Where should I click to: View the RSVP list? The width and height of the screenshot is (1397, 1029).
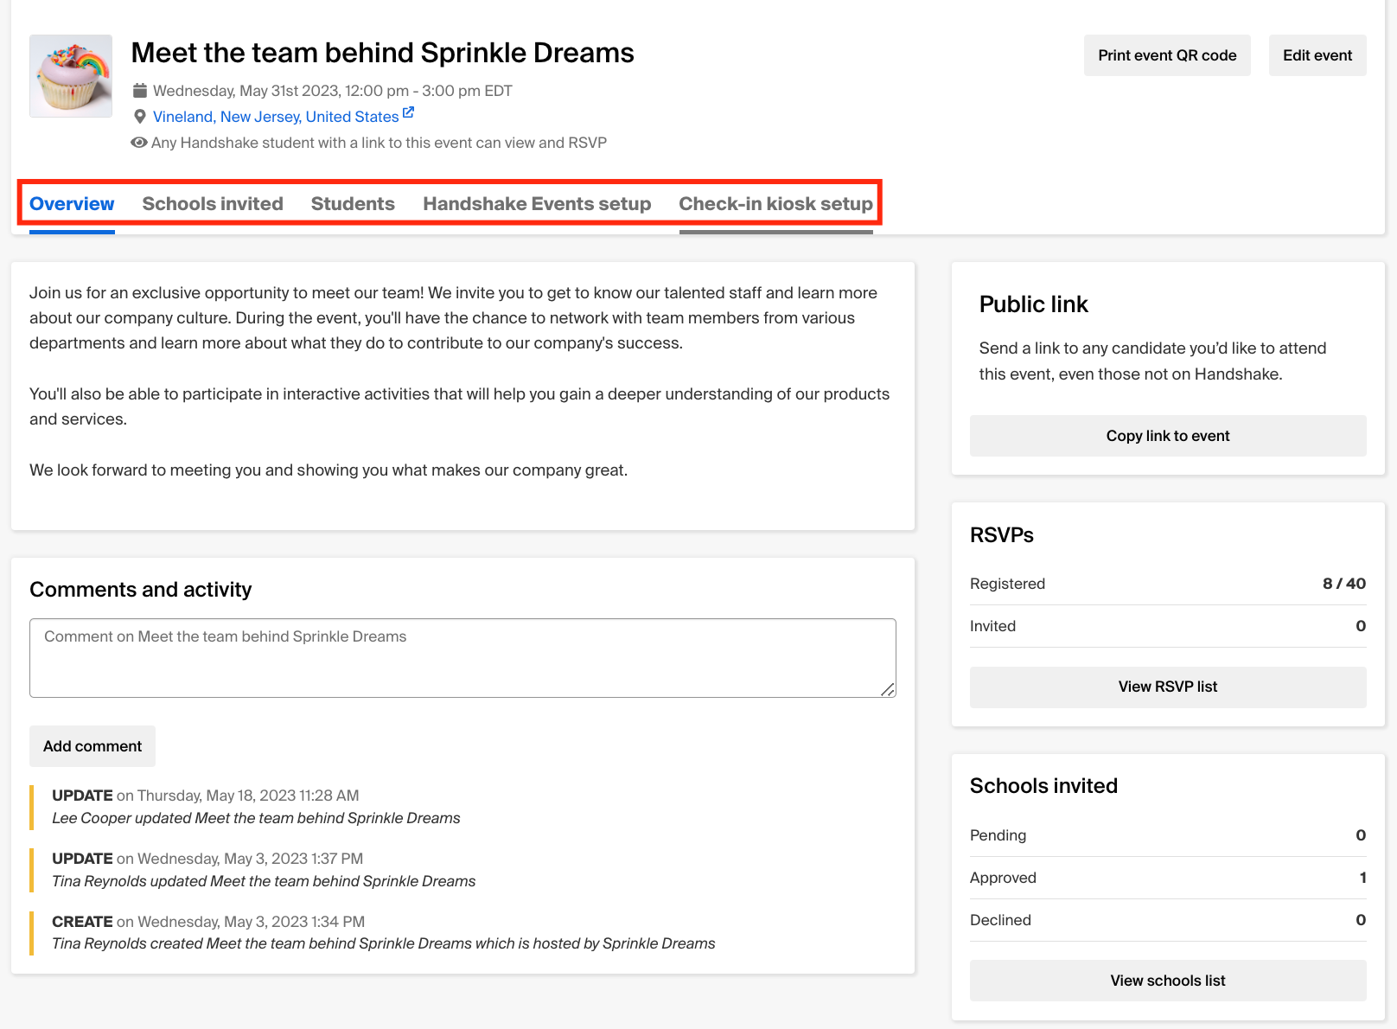[x=1168, y=687]
